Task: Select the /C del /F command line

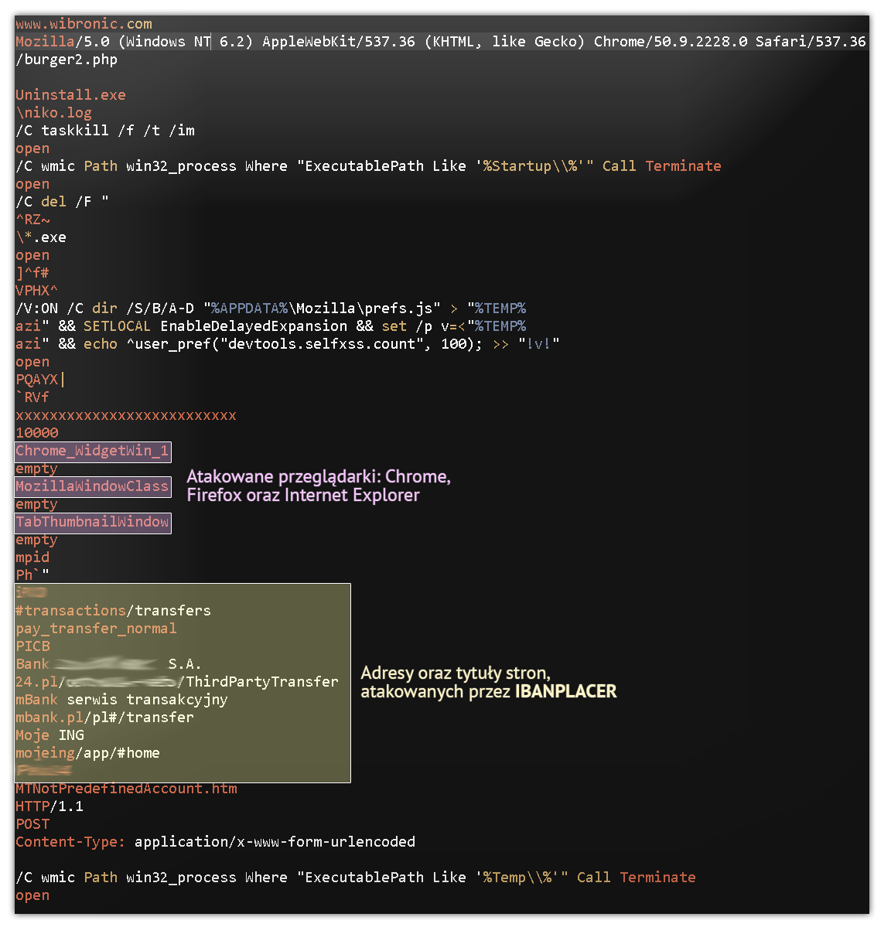Action: (62, 202)
